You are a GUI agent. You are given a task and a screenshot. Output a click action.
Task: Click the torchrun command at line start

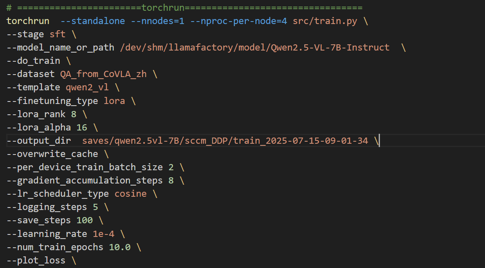27,21
